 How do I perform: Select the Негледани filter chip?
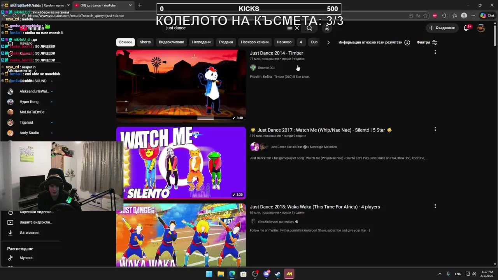tap(201, 42)
